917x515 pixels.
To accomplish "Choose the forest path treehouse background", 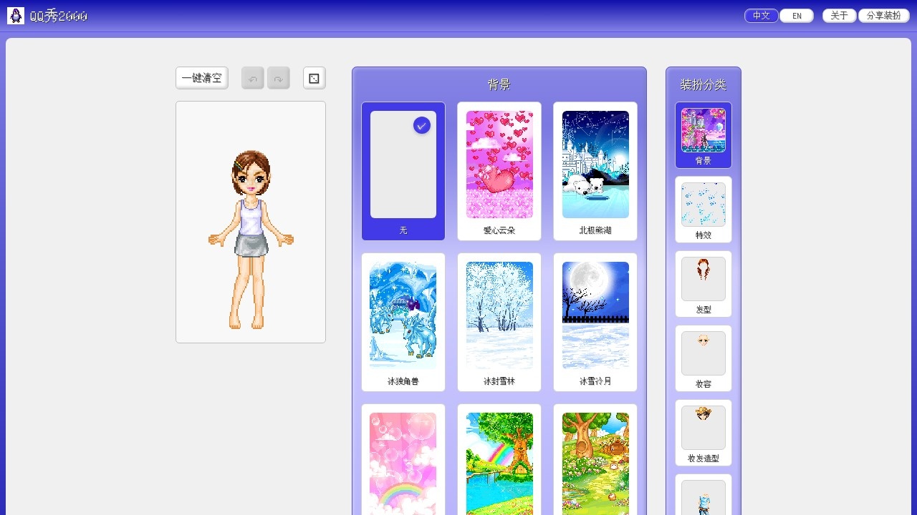I will point(595,459).
